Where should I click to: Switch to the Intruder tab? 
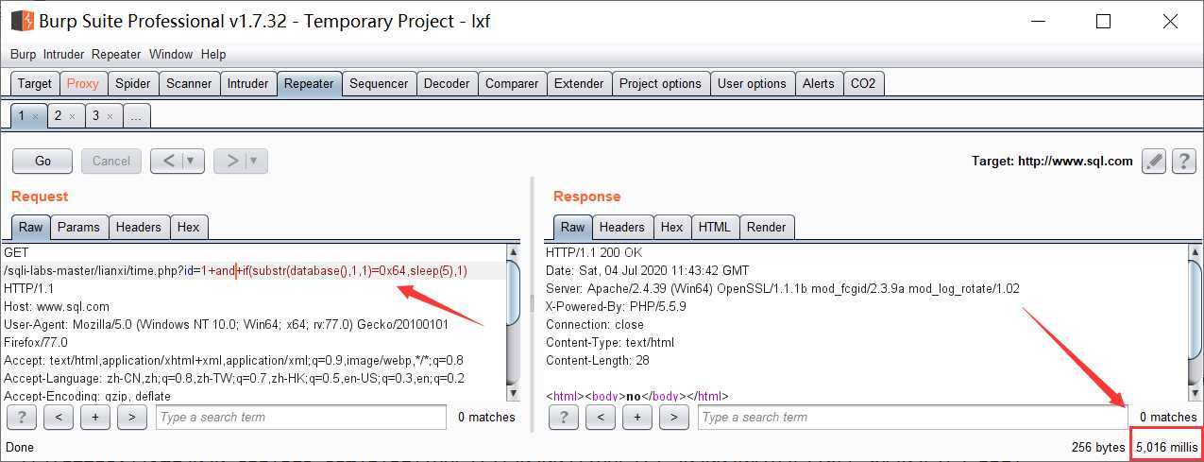point(247,83)
